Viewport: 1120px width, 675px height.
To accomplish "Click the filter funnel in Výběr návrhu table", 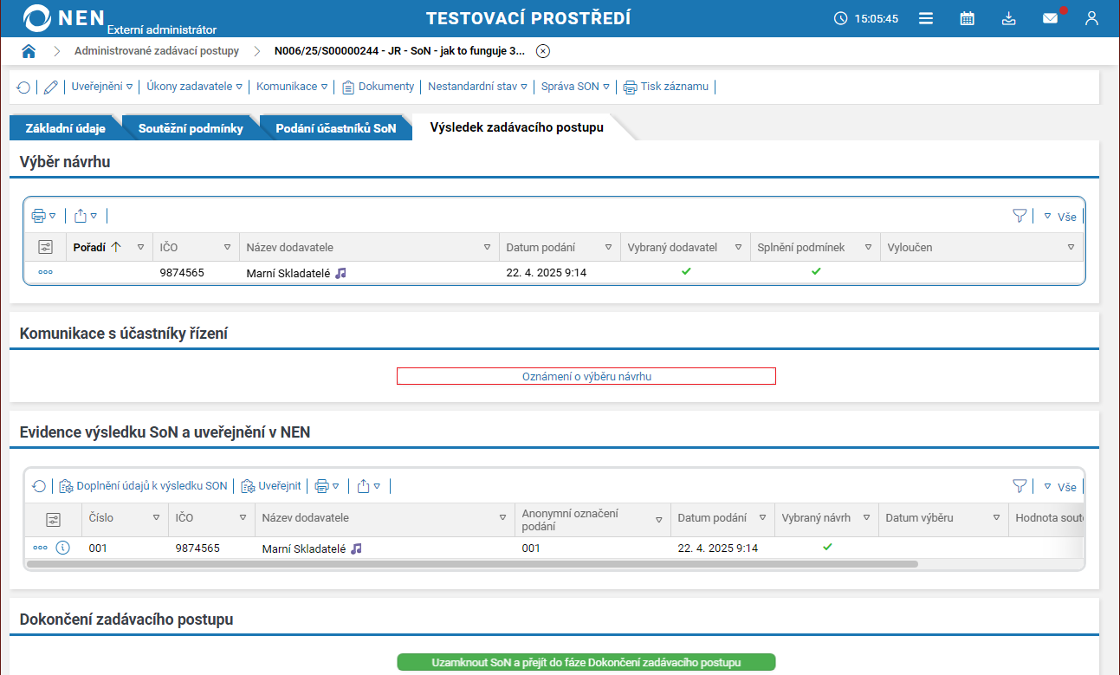I will click(1020, 216).
